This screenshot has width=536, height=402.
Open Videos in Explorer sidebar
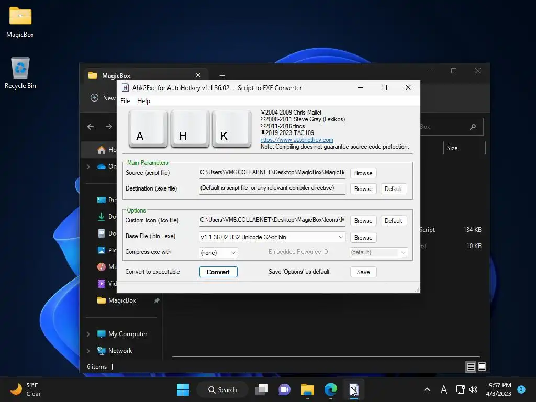[107, 283]
